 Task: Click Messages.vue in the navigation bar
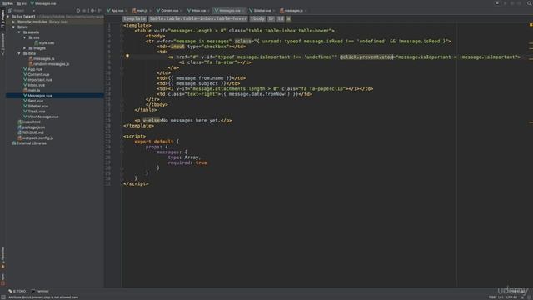coord(42,3)
